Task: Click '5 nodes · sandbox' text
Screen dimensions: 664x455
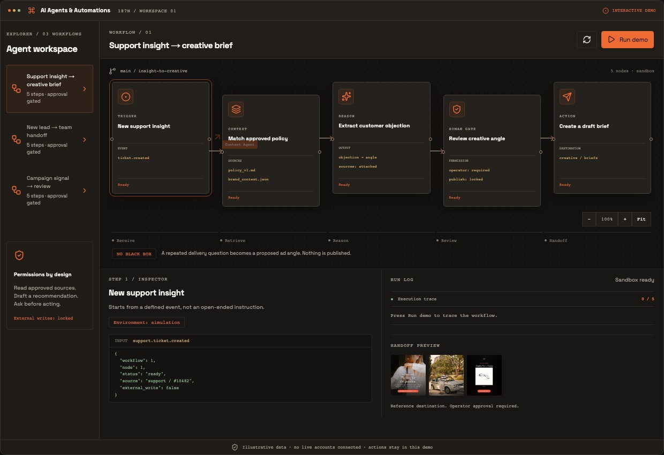Action: coord(632,71)
